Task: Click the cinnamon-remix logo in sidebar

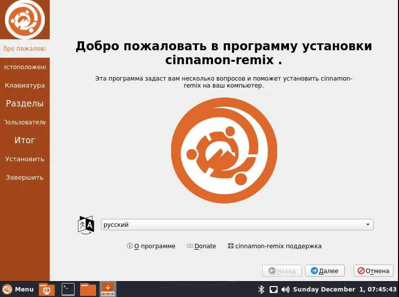Action: pyautogui.click(x=25, y=19)
